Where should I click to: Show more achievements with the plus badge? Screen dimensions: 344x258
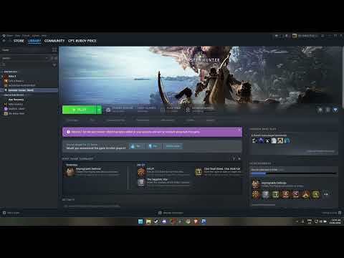click(x=326, y=194)
